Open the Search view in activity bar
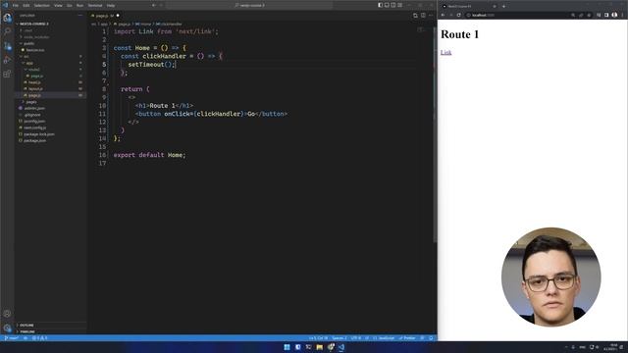This screenshot has width=628, height=353. tap(7, 32)
